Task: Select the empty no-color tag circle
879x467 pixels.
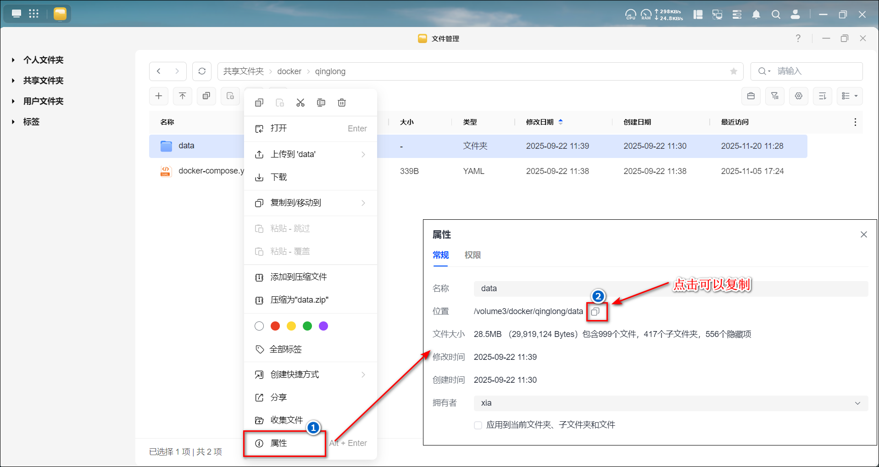Action: [259, 326]
